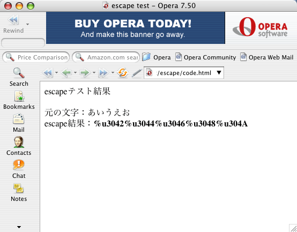Go forward with green Forward arrow
297x232 pixels.
[x=85, y=73]
